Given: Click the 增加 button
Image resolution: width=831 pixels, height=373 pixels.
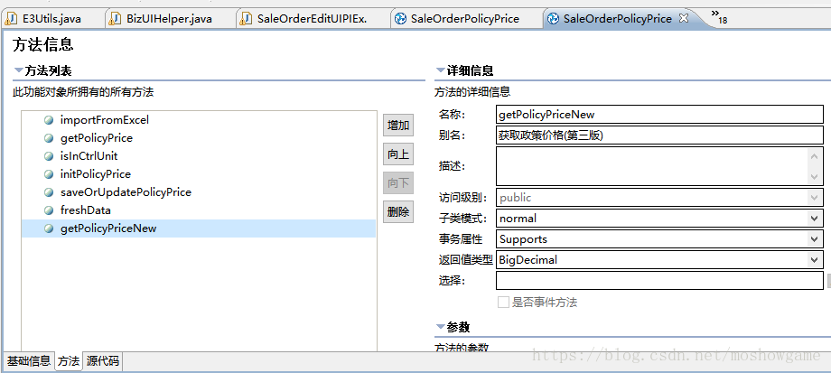Looking at the screenshot, I should [398, 126].
